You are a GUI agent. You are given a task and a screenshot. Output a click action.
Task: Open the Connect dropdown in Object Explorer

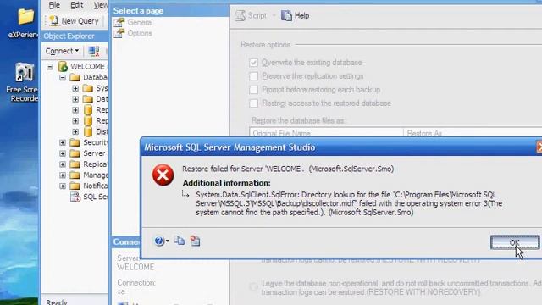click(62, 51)
